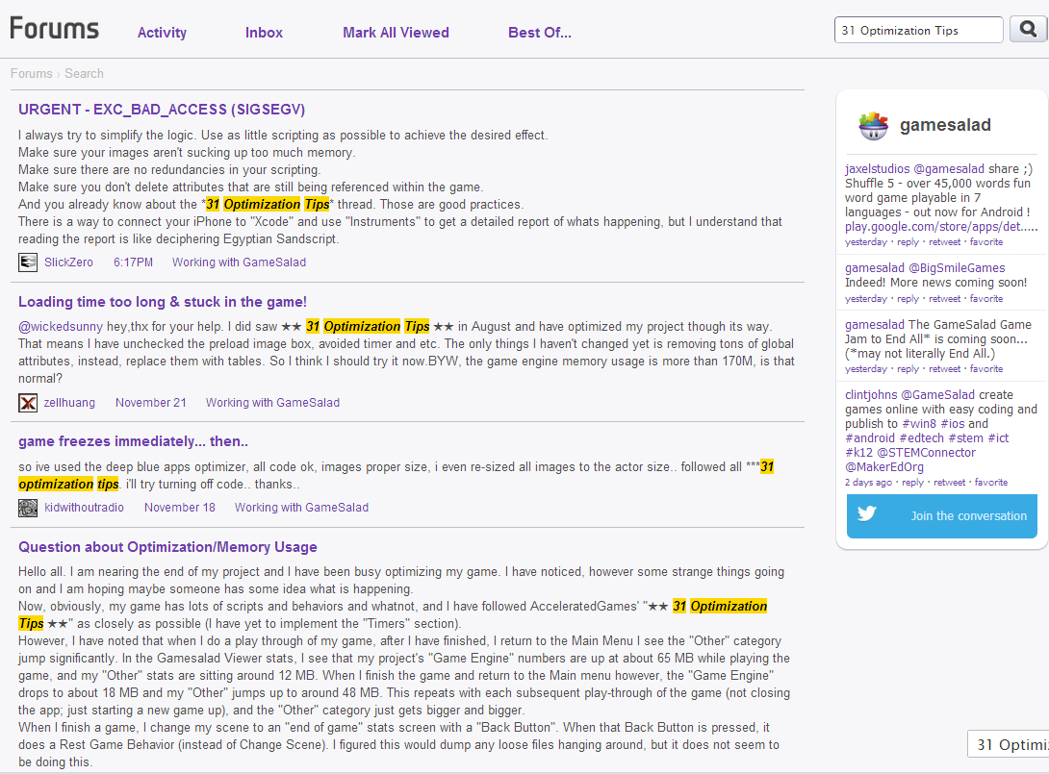Viewport: 1049px width, 774px height.
Task: Open the Inbox menu item
Action: [264, 33]
